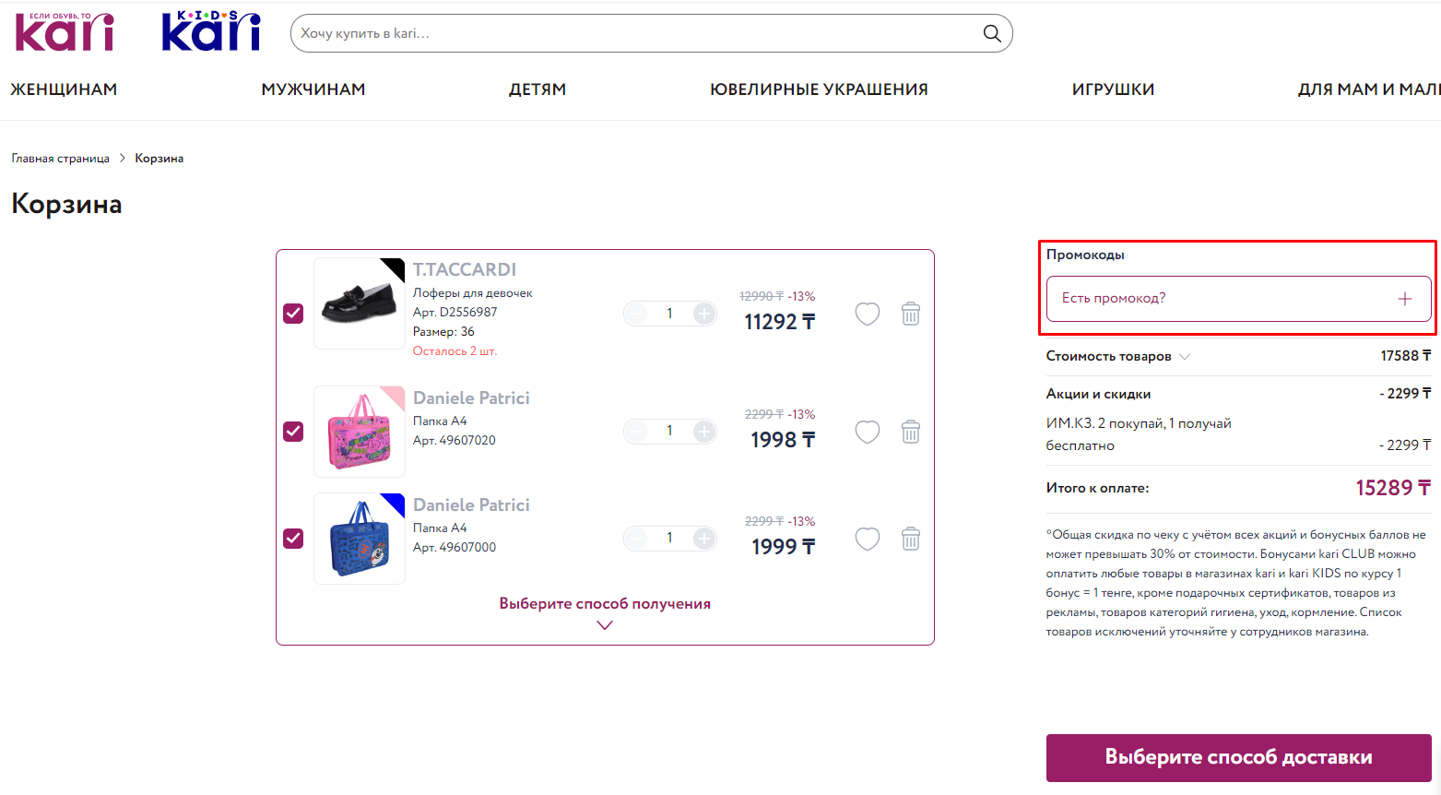The height and width of the screenshot is (795, 1441).
Task: Favorite the pink Daniele Patrici folder
Action: (868, 432)
